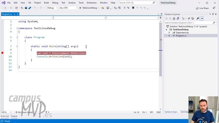Click the Solution Explorer Home icon
Viewport: 219px width, 123px height.
pyautogui.click(x=174, y=18)
